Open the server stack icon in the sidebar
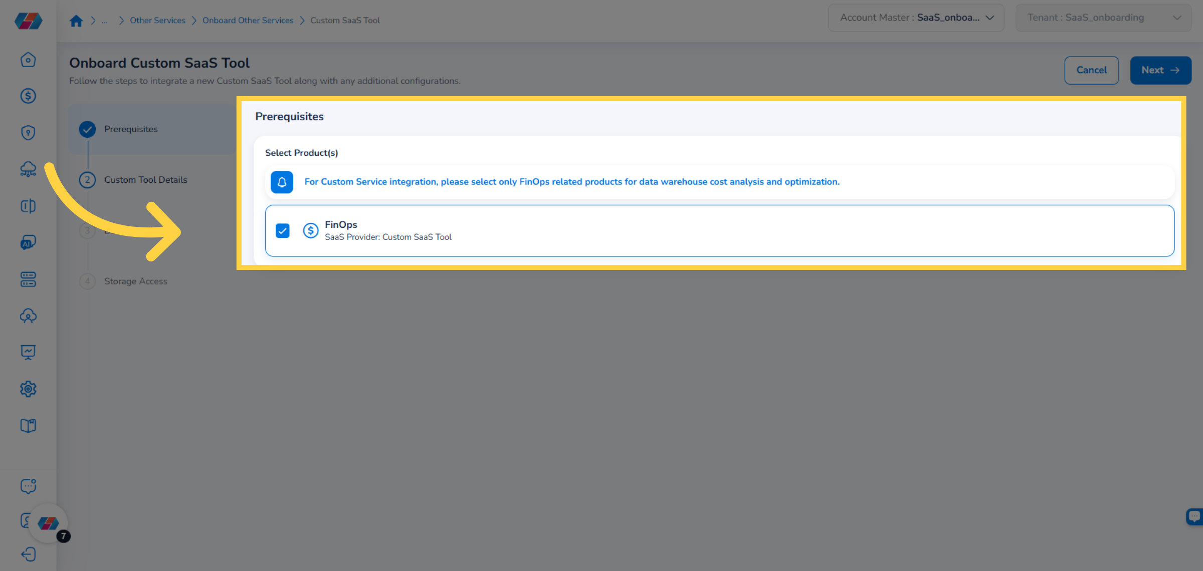The height and width of the screenshot is (571, 1203). [28, 279]
